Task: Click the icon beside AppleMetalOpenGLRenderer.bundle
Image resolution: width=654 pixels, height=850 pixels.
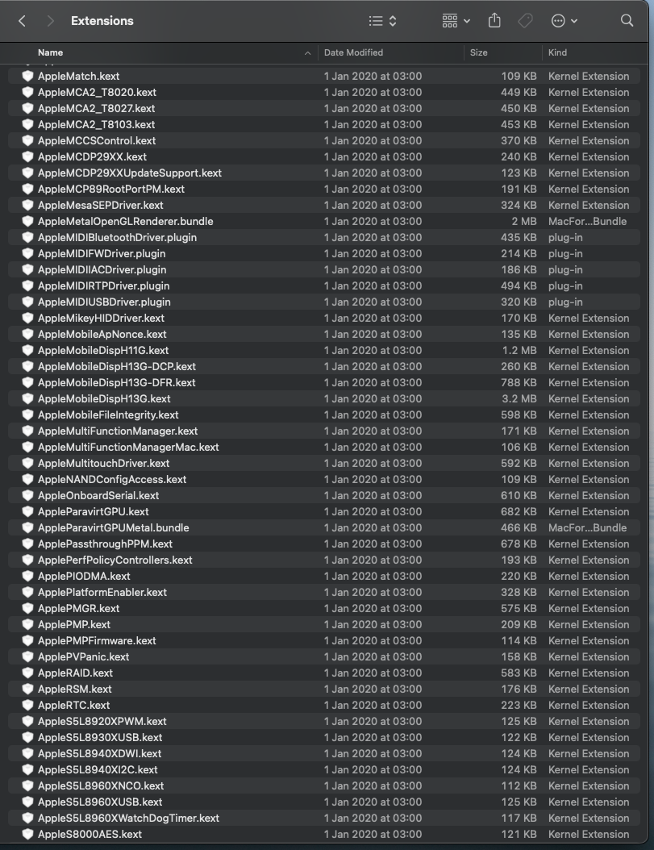Action: point(27,221)
